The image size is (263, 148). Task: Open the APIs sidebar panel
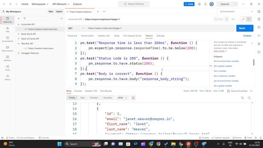point(7,30)
